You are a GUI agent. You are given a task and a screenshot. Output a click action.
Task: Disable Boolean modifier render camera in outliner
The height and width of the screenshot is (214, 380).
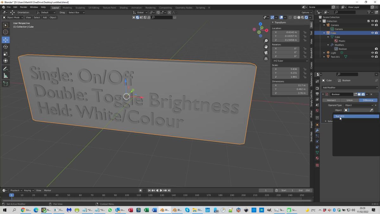click(x=376, y=49)
